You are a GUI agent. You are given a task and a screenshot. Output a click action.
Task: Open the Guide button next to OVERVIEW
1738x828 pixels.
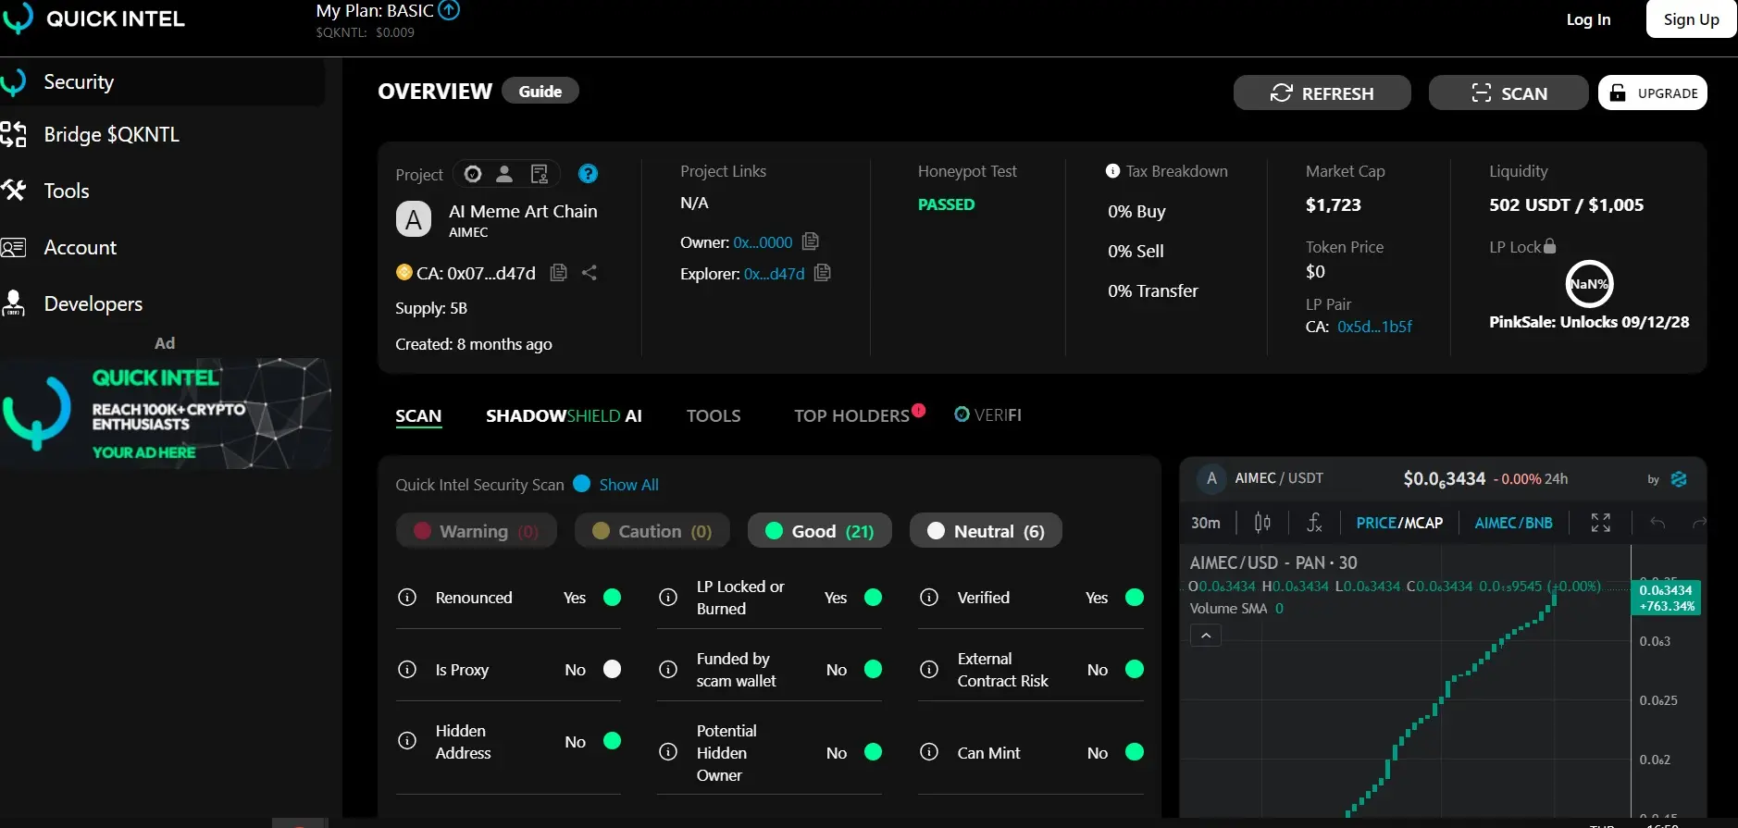tap(540, 91)
